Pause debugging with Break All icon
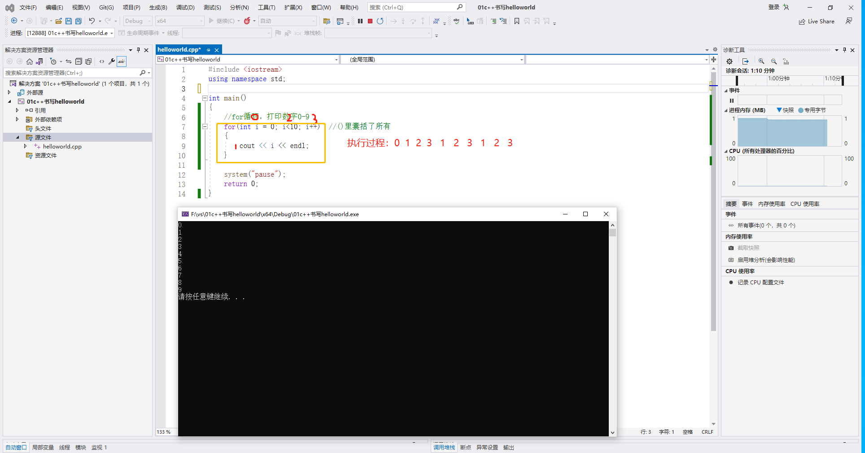Viewport: 865px width, 453px height. [360, 21]
